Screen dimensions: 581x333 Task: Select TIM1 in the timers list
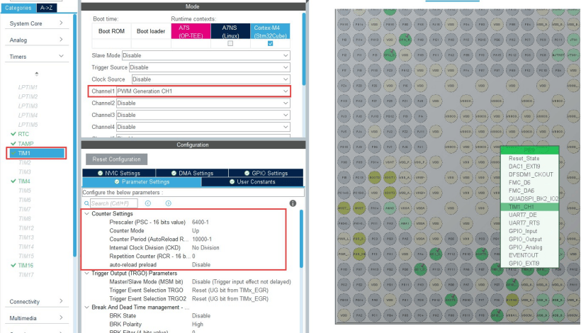tap(36, 153)
